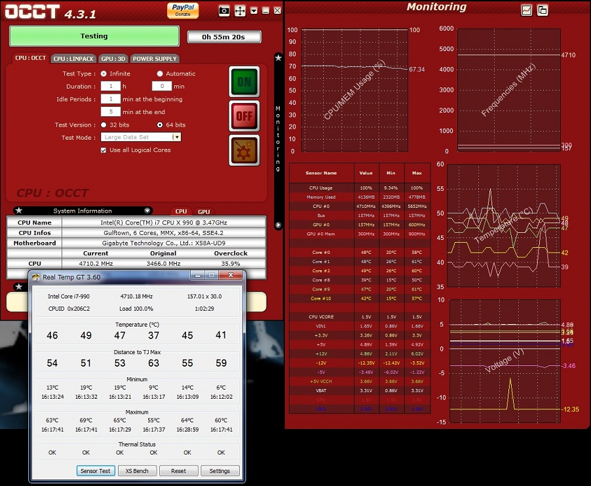
Task: Click the 69°C maximum temperature in Real Temp
Action: pos(86,420)
